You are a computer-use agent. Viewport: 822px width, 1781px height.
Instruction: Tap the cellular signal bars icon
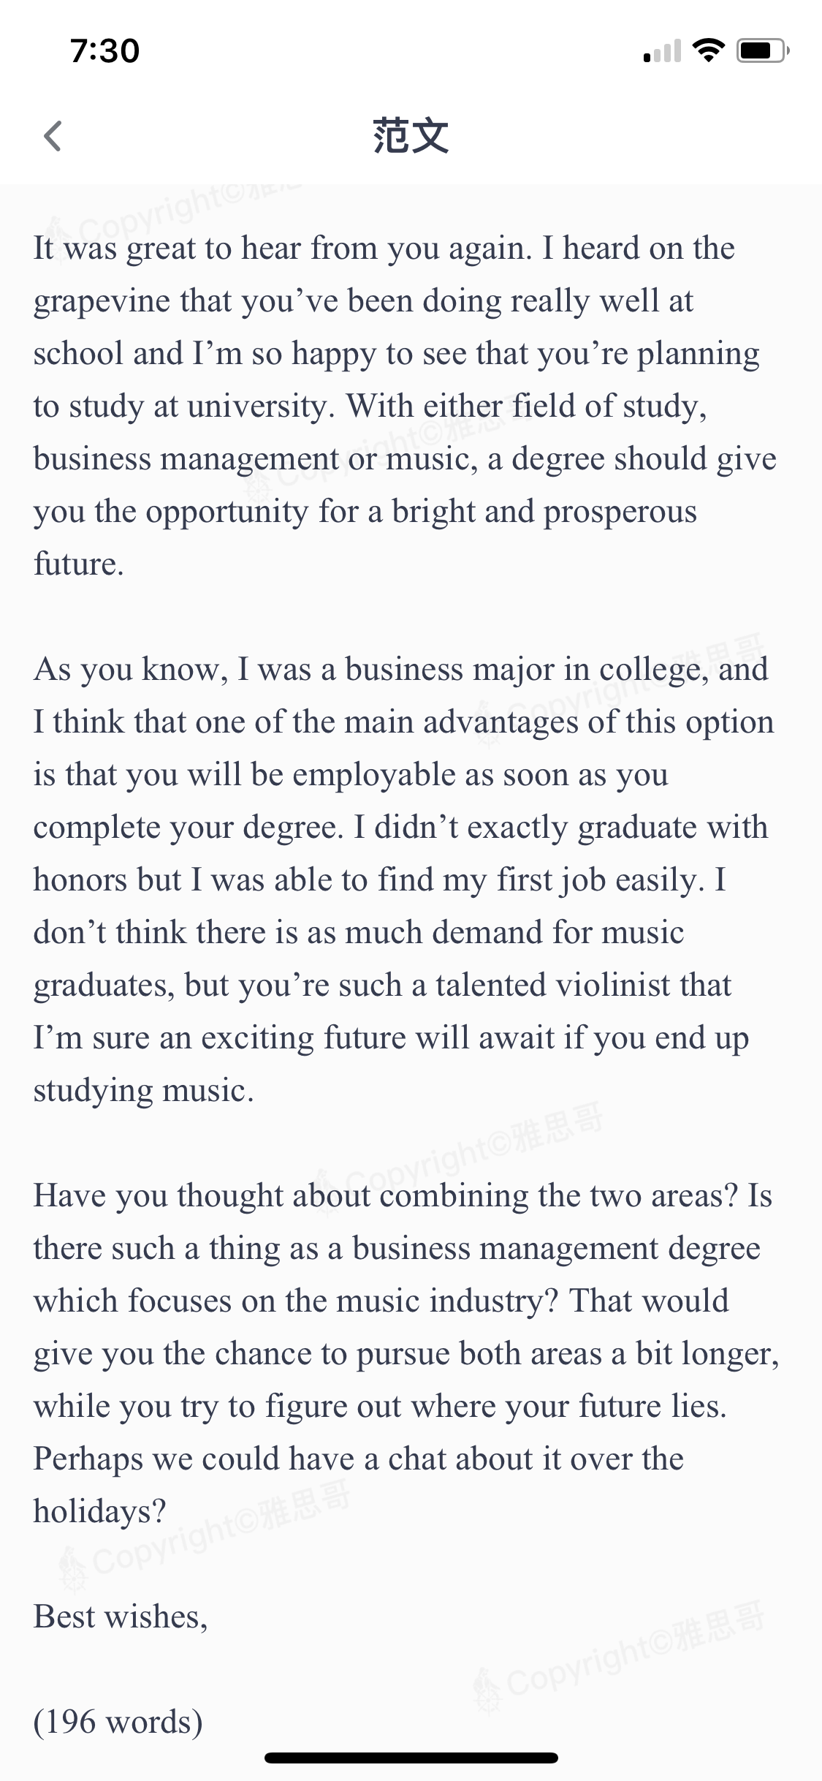coord(662,51)
